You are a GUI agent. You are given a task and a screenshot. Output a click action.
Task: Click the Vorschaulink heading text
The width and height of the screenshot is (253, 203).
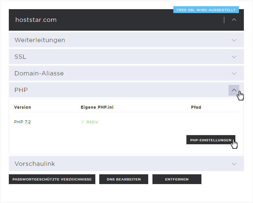35,164
